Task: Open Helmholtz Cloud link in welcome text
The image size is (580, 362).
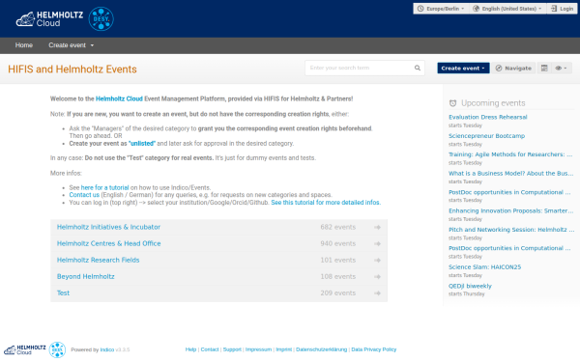Action: [119, 99]
